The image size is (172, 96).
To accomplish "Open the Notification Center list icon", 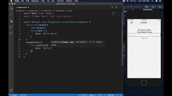I will click(x=160, y=1).
